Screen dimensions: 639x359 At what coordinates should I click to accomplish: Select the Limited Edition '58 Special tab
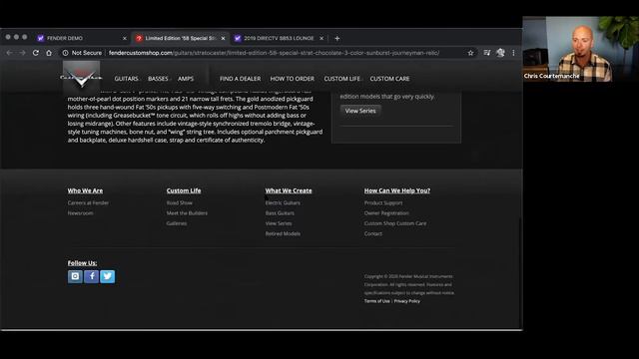180,38
